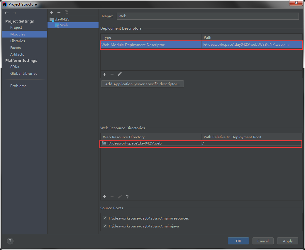The width and height of the screenshot is (305, 250).
Task: Add a new module with plus icon
Action: pyautogui.click(x=51, y=12)
